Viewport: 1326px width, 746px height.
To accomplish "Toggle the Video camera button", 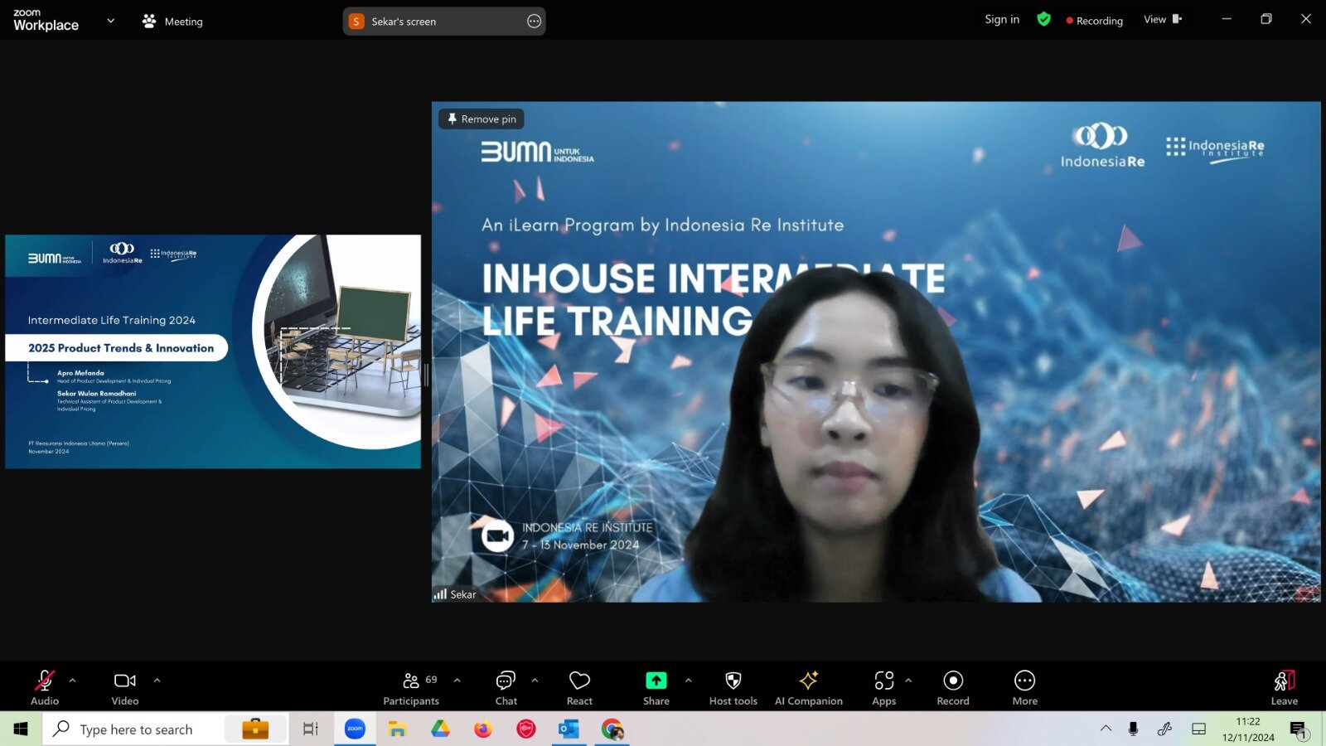I will [x=125, y=687].
